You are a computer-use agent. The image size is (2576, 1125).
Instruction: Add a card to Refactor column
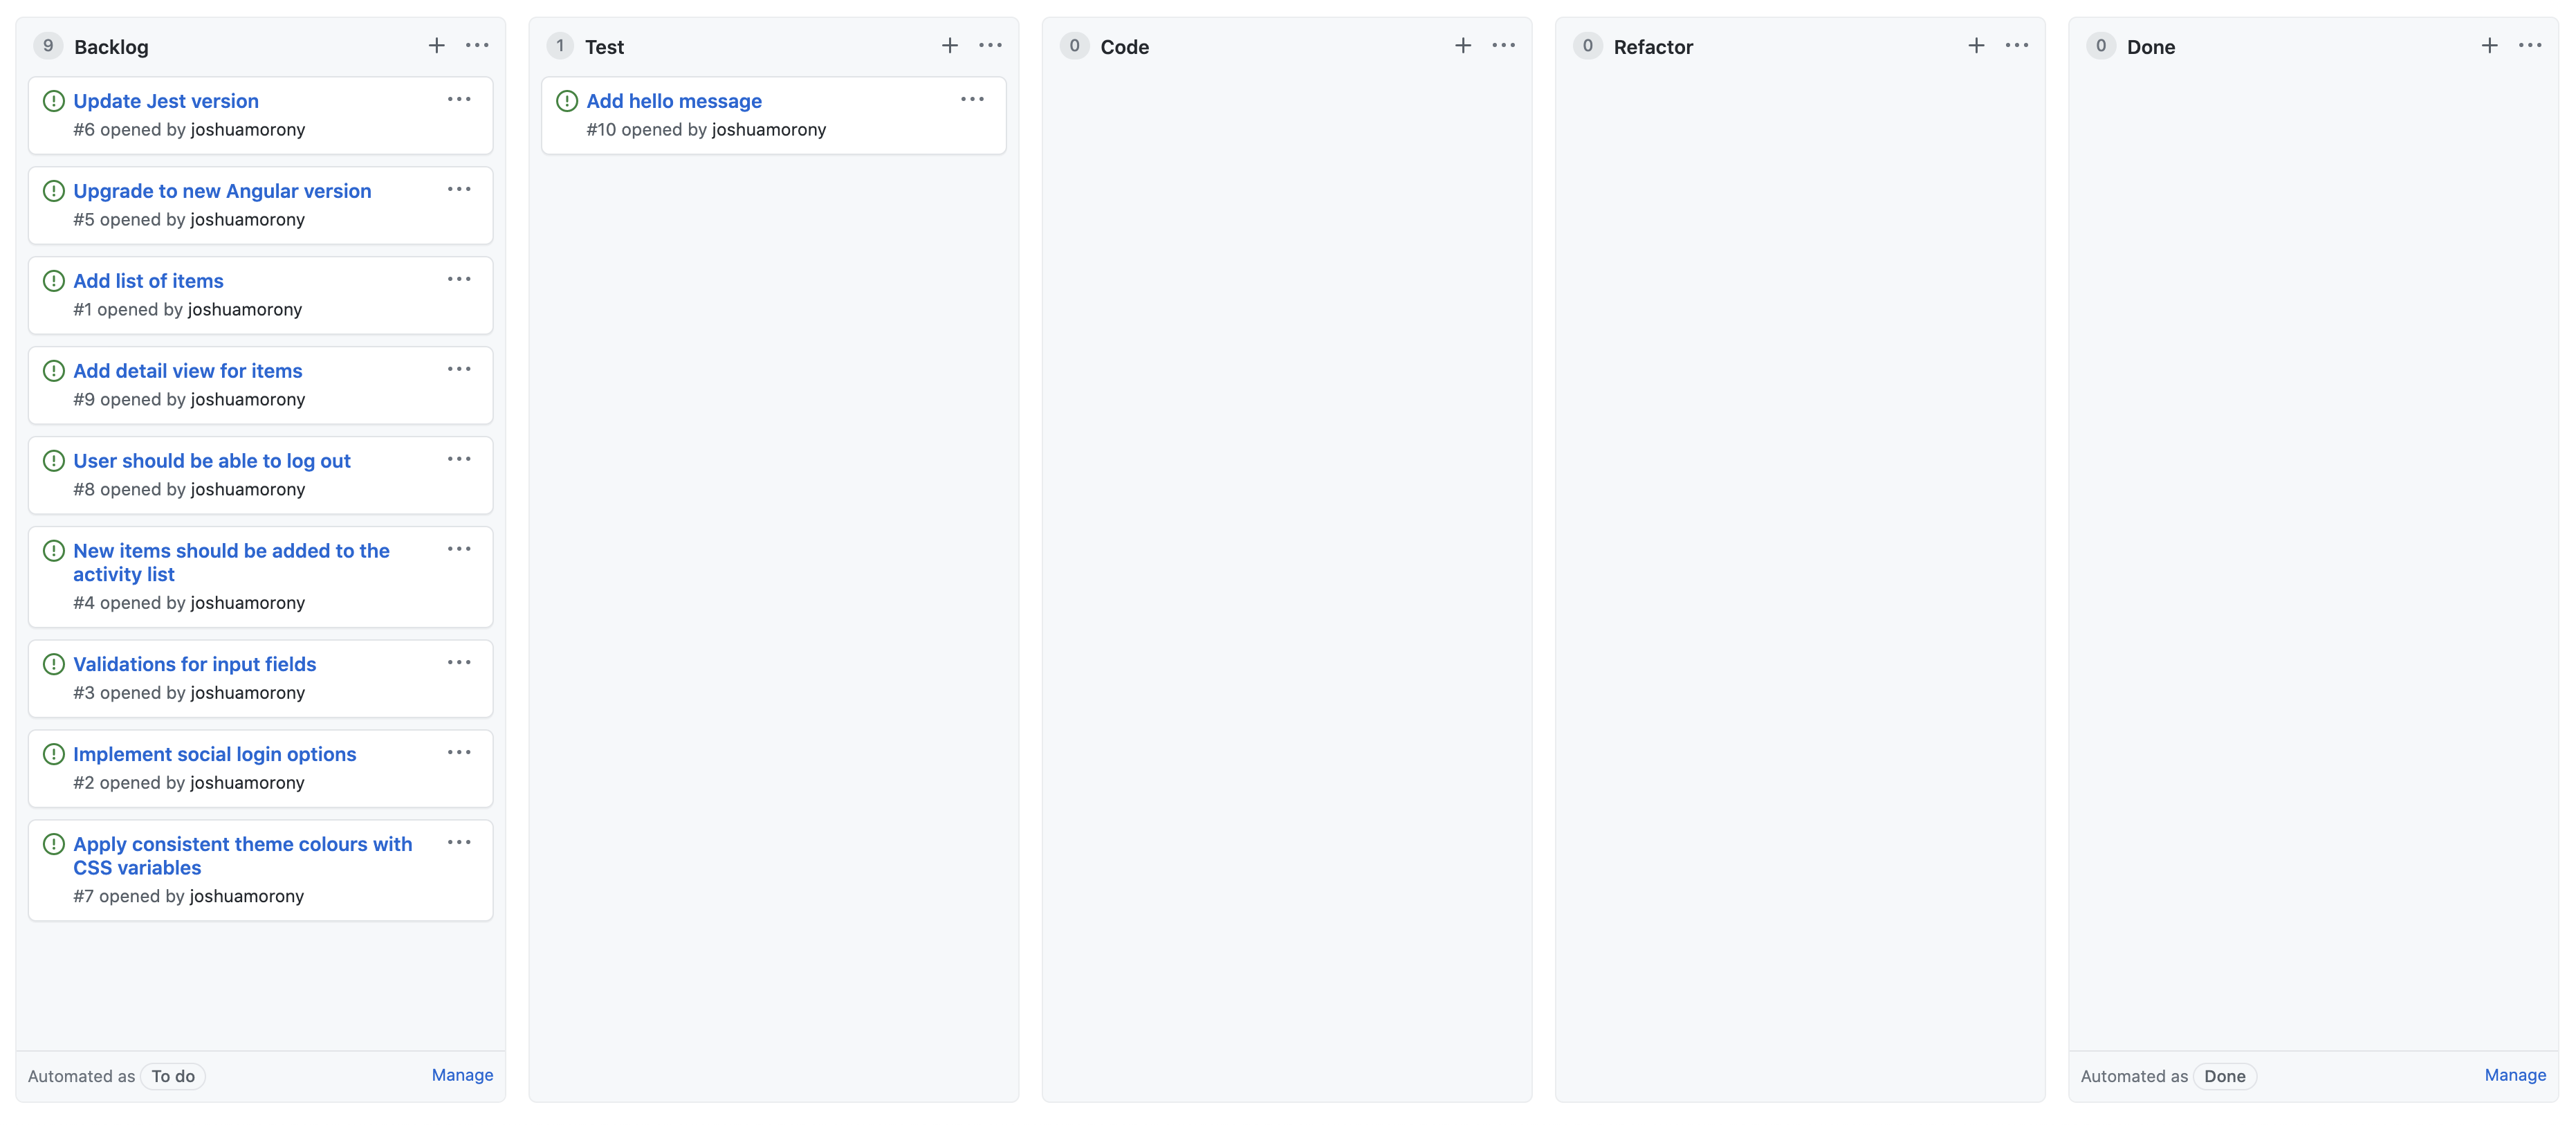(1976, 45)
